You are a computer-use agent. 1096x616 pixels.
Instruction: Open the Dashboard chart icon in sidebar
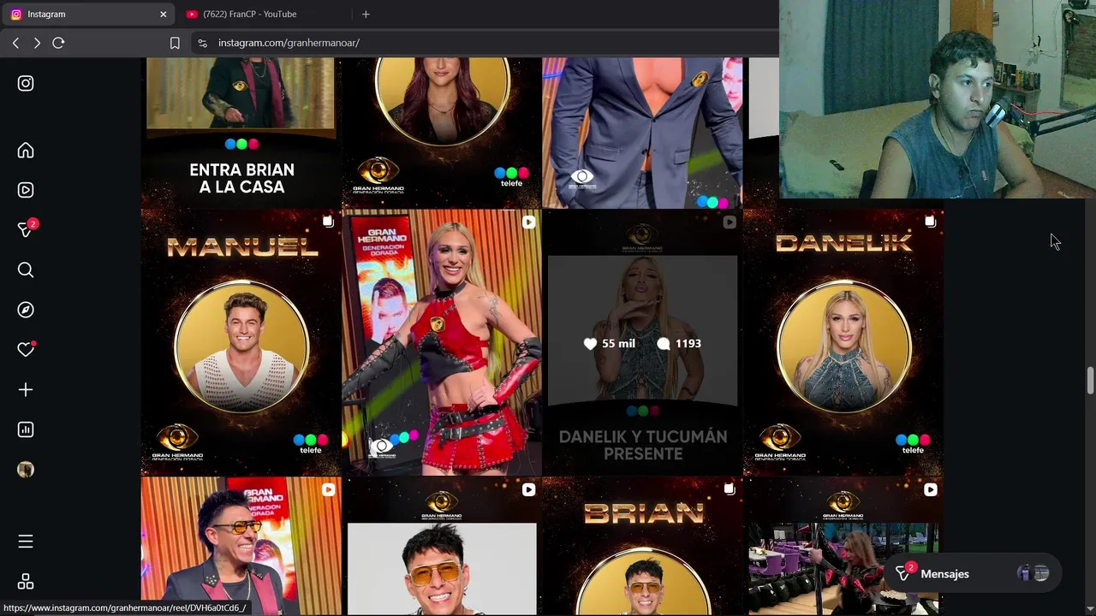click(26, 429)
